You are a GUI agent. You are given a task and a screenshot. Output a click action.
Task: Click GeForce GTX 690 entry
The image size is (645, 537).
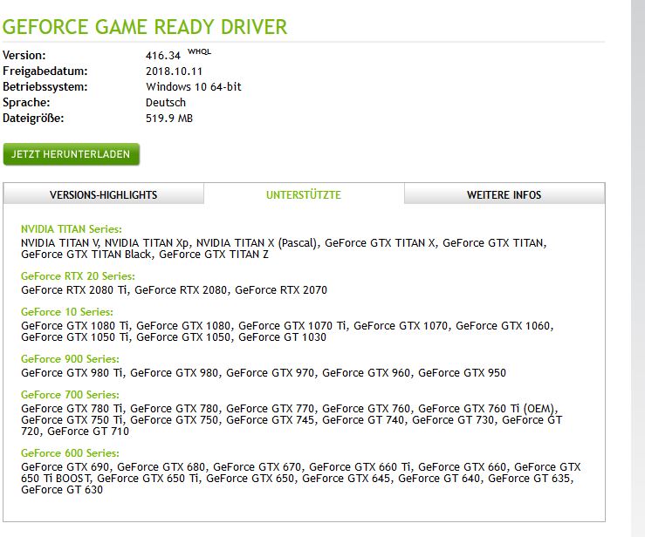coord(65,466)
